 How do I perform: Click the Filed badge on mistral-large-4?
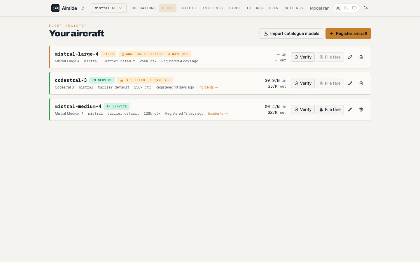108,54
